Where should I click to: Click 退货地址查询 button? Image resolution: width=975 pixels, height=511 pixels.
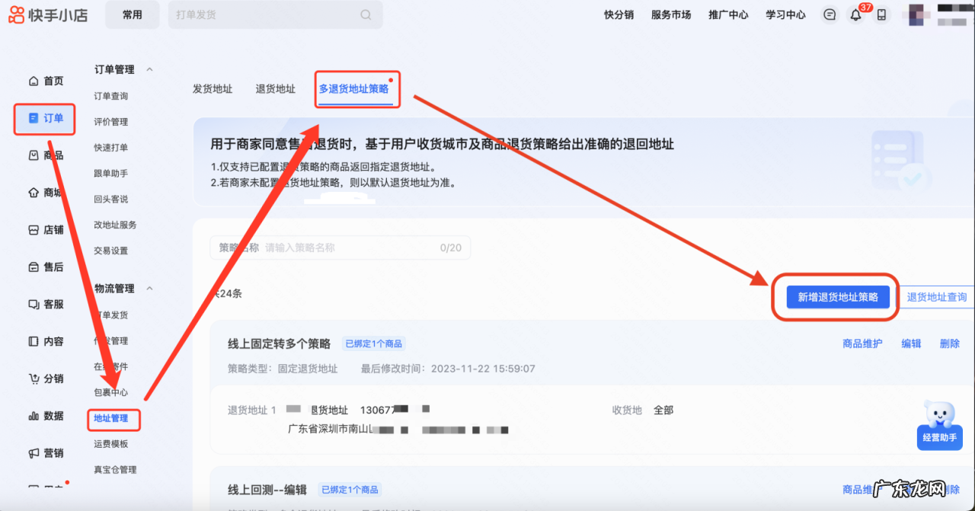[x=936, y=297]
